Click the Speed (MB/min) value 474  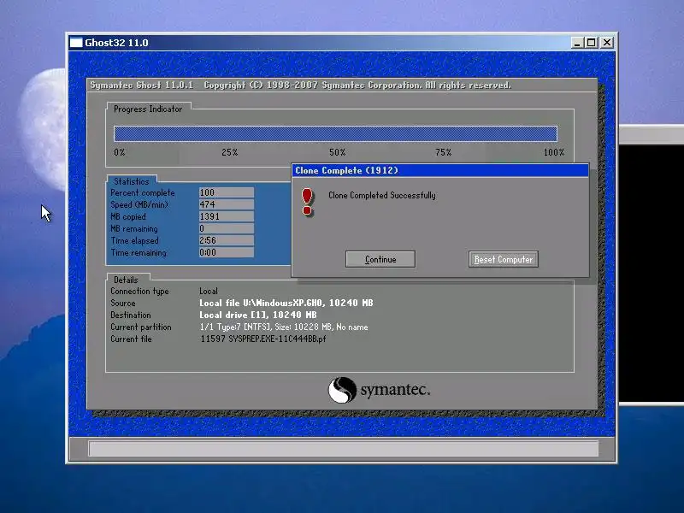coord(227,204)
